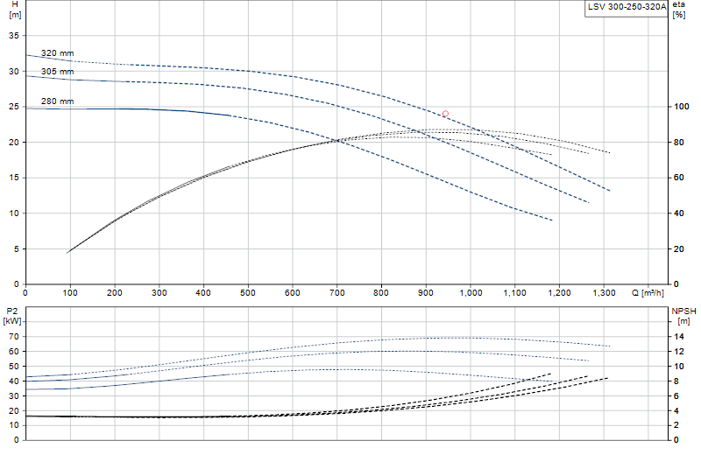Click the 1,300 flow axis tick label
Image resolution: width=701 pixels, height=455 pixels.
tap(604, 293)
